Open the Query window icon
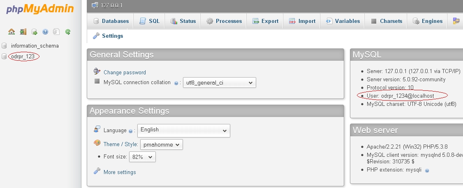 click(x=35, y=32)
